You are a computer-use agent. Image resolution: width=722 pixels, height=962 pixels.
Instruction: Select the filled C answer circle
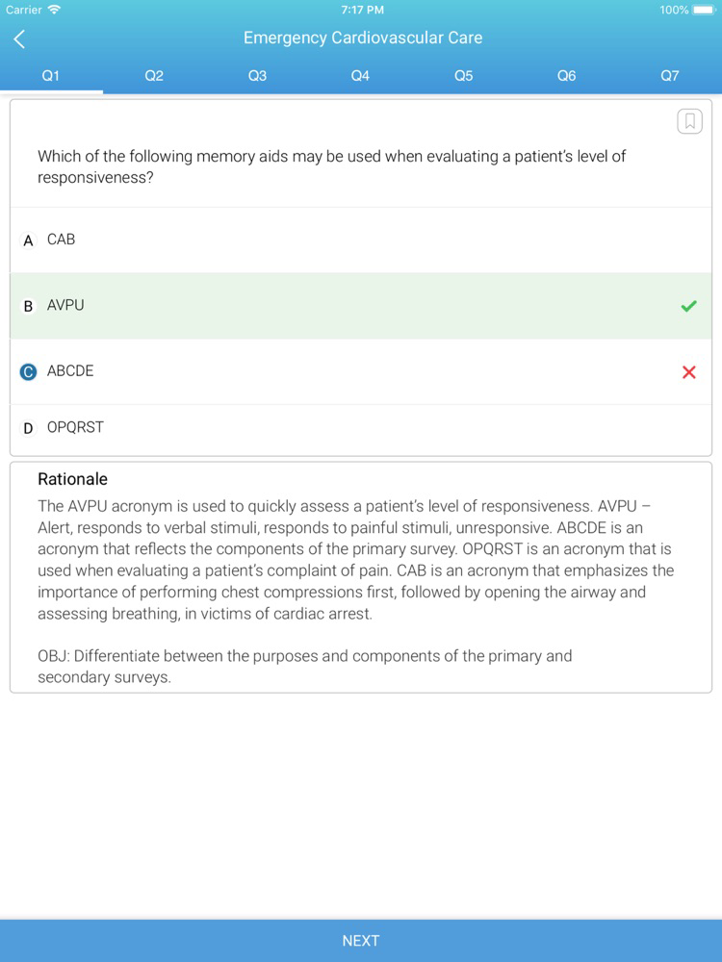tap(28, 371)
